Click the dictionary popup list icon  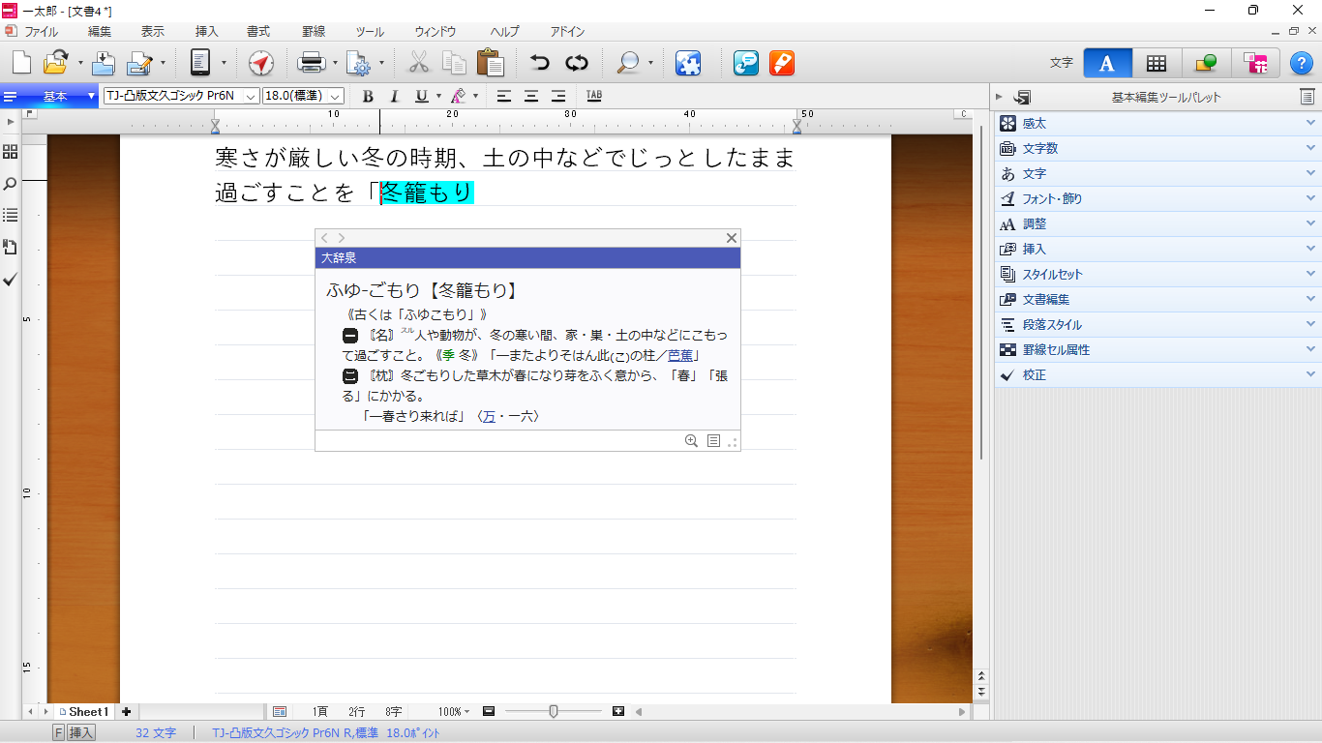tap(713, 441)
